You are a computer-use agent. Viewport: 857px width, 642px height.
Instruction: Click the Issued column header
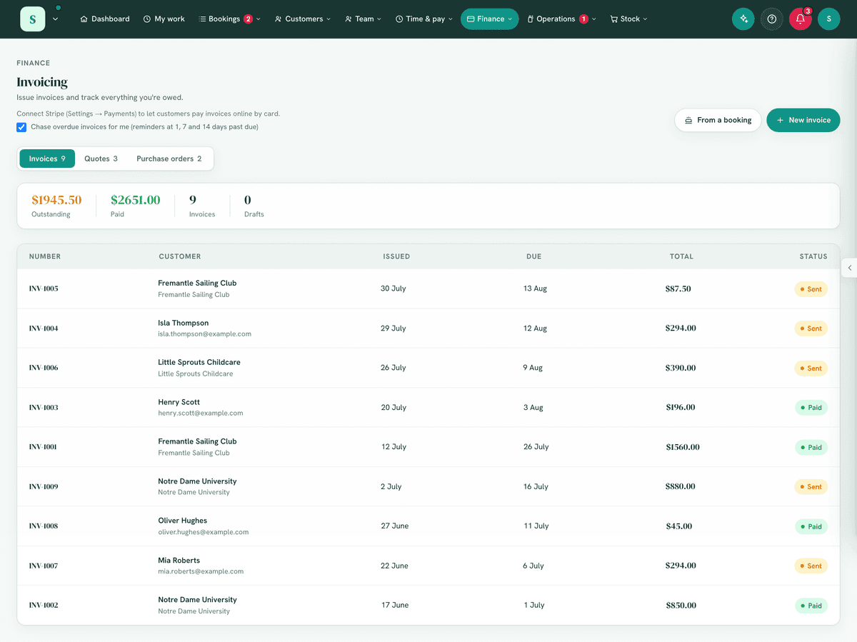[x=396, y=256]
